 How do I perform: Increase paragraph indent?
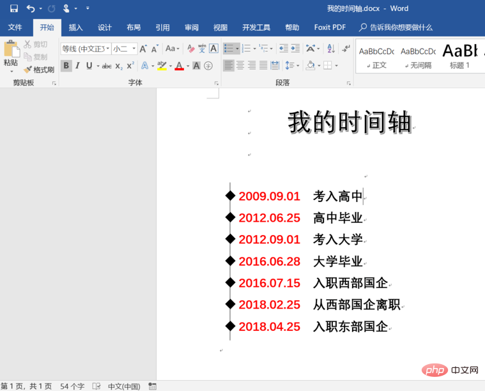pos(295,49)
